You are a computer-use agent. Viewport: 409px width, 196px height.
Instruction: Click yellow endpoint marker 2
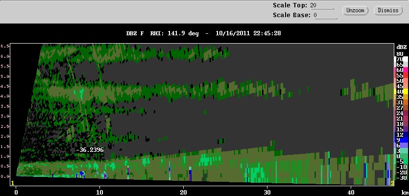pyautogui.click(x=392, y=183)
